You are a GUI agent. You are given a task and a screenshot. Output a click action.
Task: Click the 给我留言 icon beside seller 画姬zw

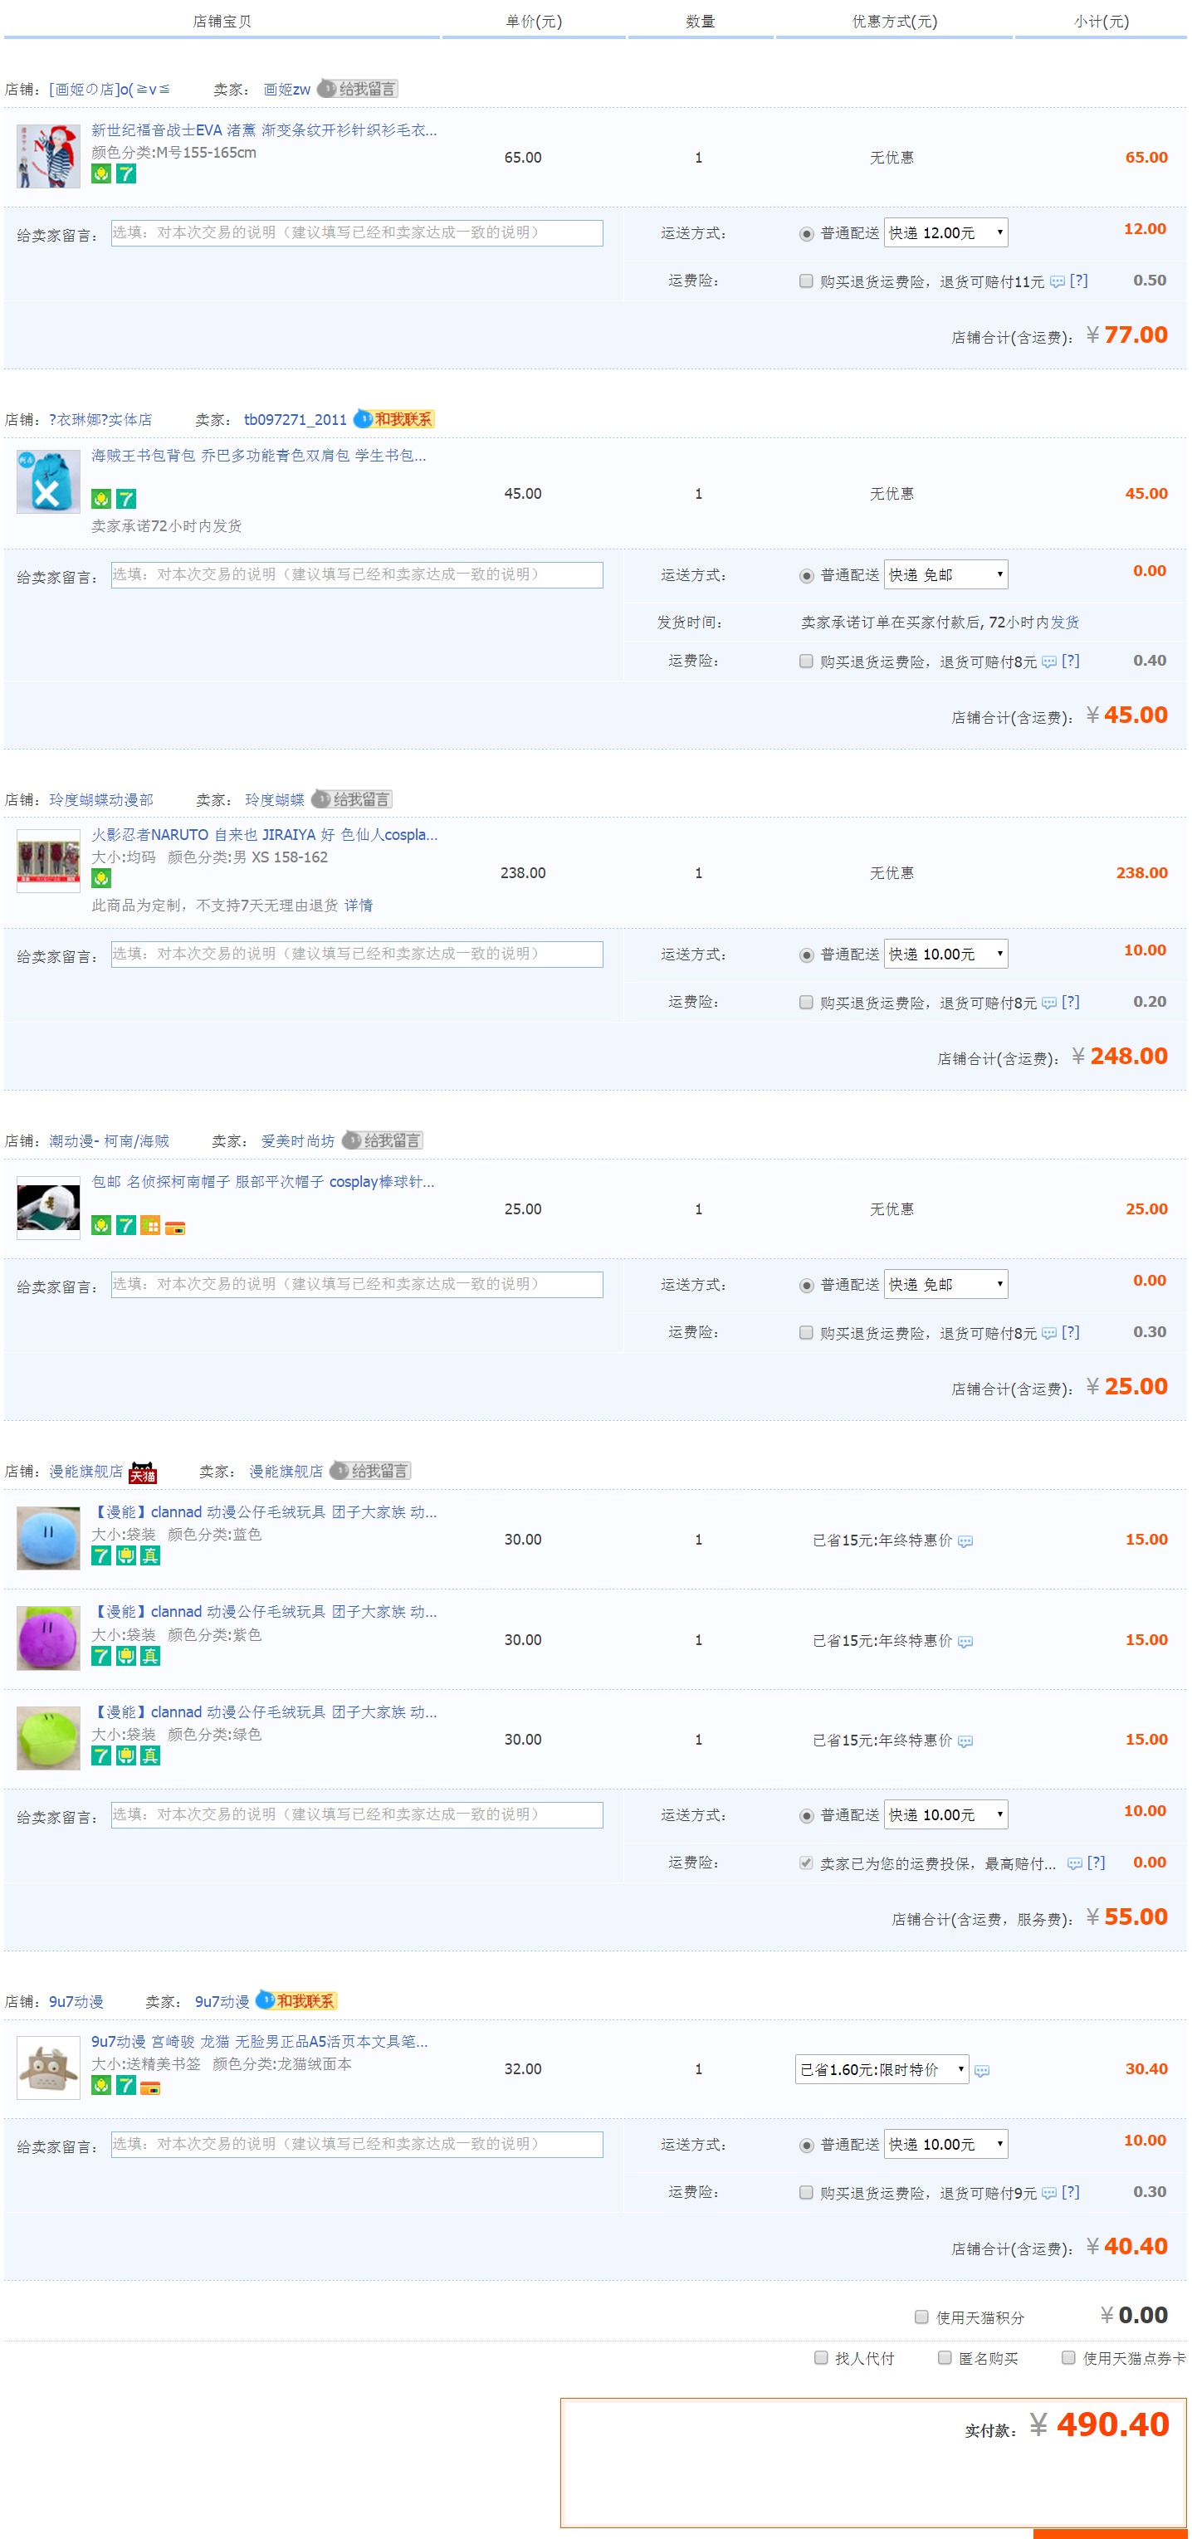pos(357,89)
